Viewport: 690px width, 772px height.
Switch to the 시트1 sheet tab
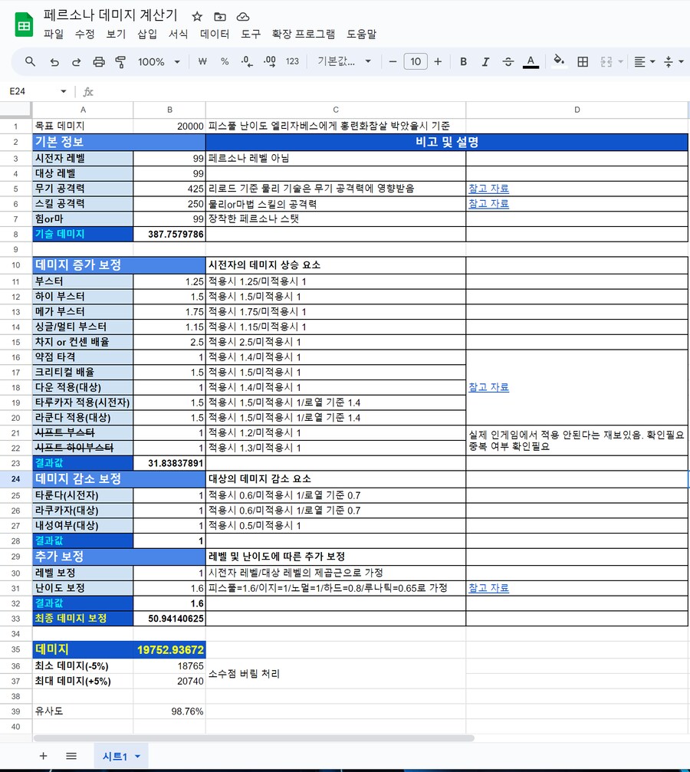[x=120, y=757]
